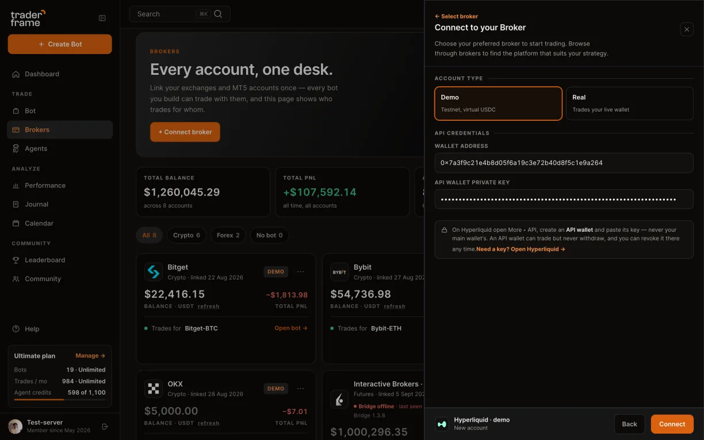Click the Test-server user avatar
Viewport: 704px width, 440px height.
click(16, 426)
